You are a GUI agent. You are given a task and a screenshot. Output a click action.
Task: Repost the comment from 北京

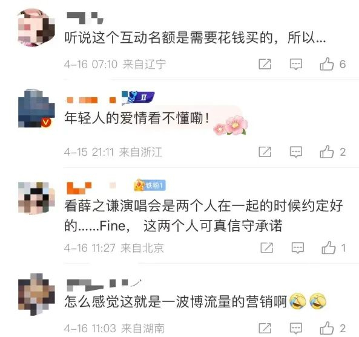click(267, 248)
